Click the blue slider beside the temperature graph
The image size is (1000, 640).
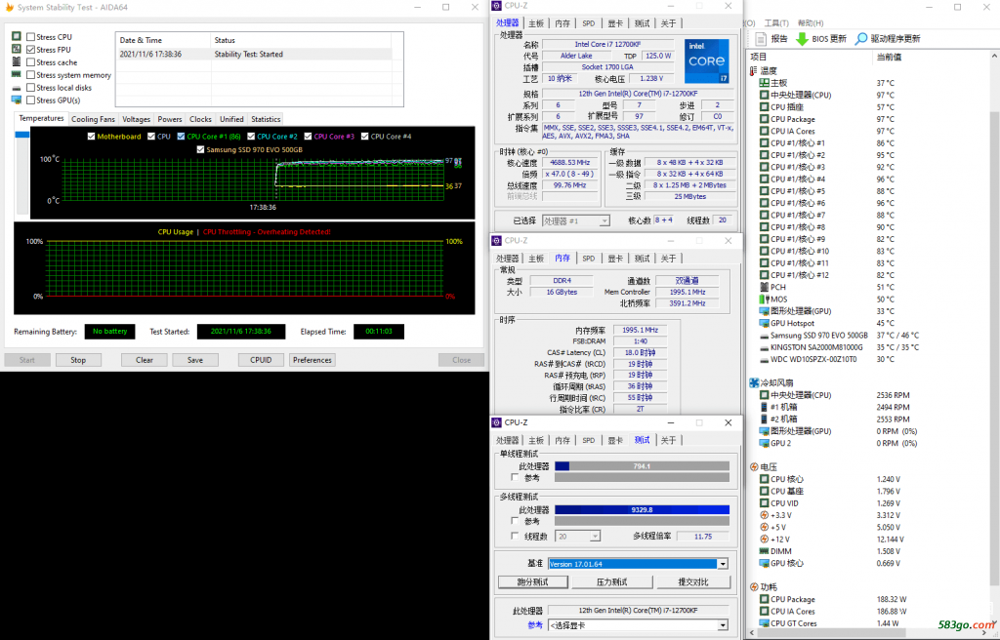point(22,135)
